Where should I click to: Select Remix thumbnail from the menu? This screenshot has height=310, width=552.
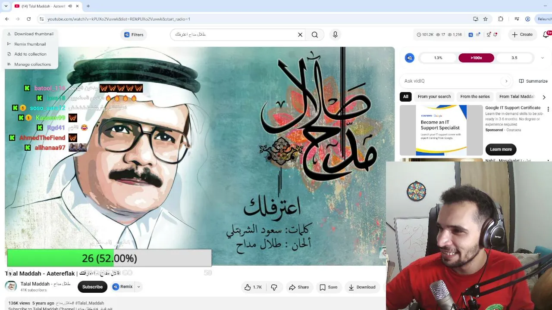point(30,44)
